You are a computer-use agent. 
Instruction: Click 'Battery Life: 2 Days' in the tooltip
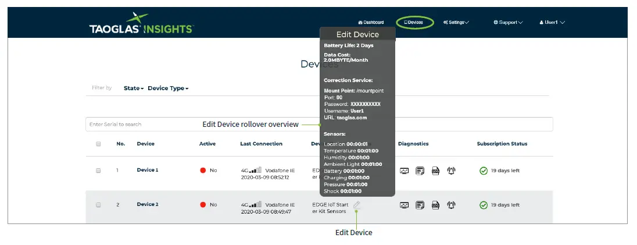(349, 45)
